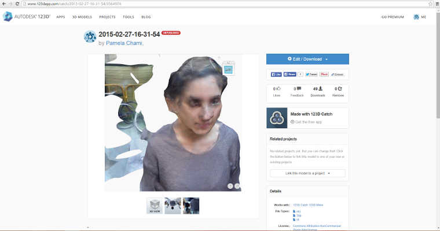Viewport: 440px width, 231px height.
Task: Click the Facebook Share button
Action: [289, 74]
